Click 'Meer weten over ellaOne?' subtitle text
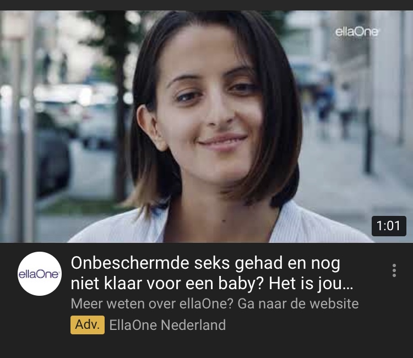The image size is (413, 358). pyautogui.click(x=152, y=303)
